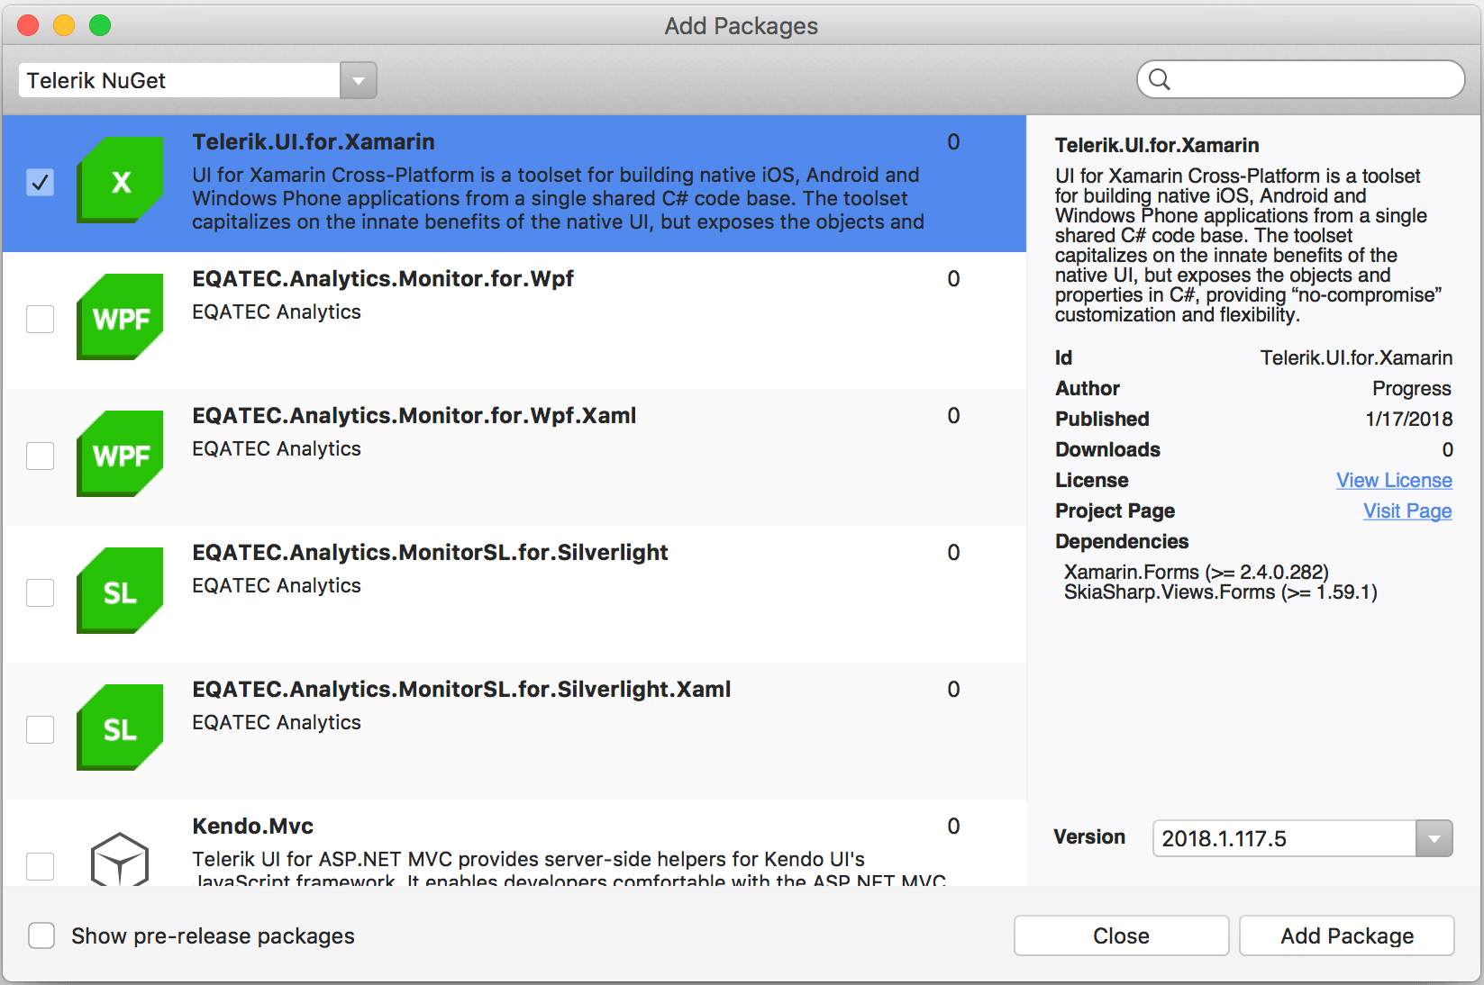The height and width of the screenshot is (985, 1484).
Task: Click the WPF icon for EQATEC.Analytics.Monitor.for.Wpf
Action: tap(121, 317)
